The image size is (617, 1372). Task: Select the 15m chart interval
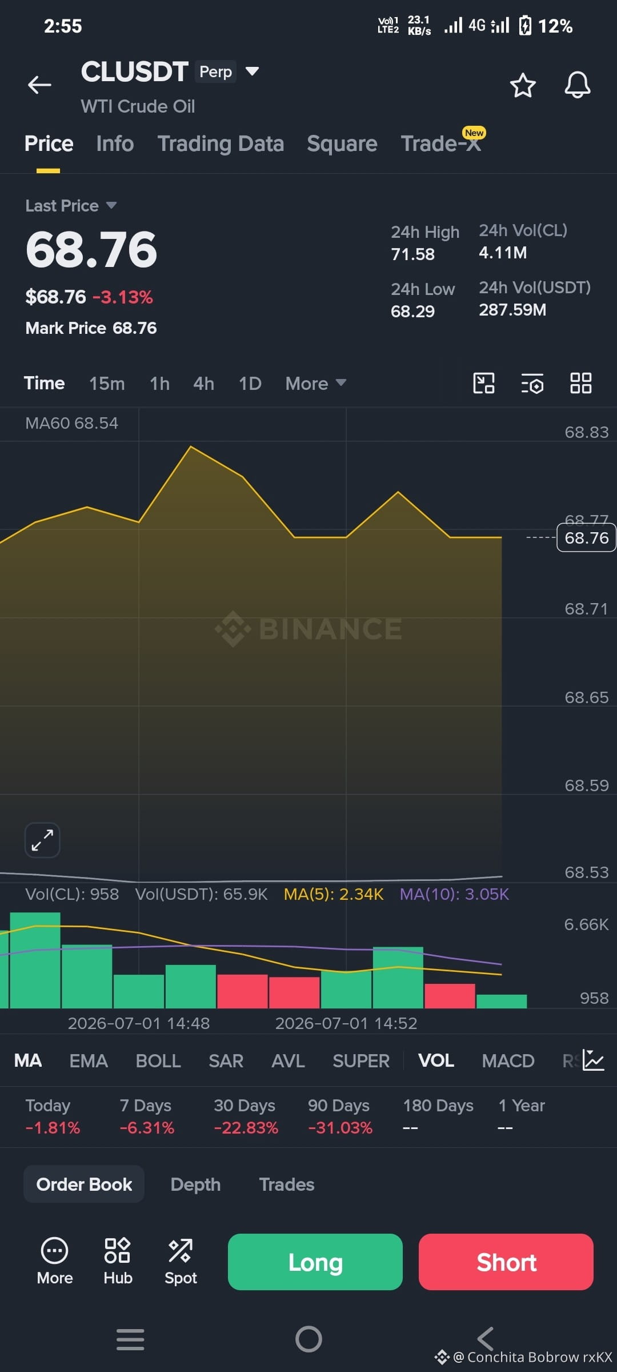107,384
